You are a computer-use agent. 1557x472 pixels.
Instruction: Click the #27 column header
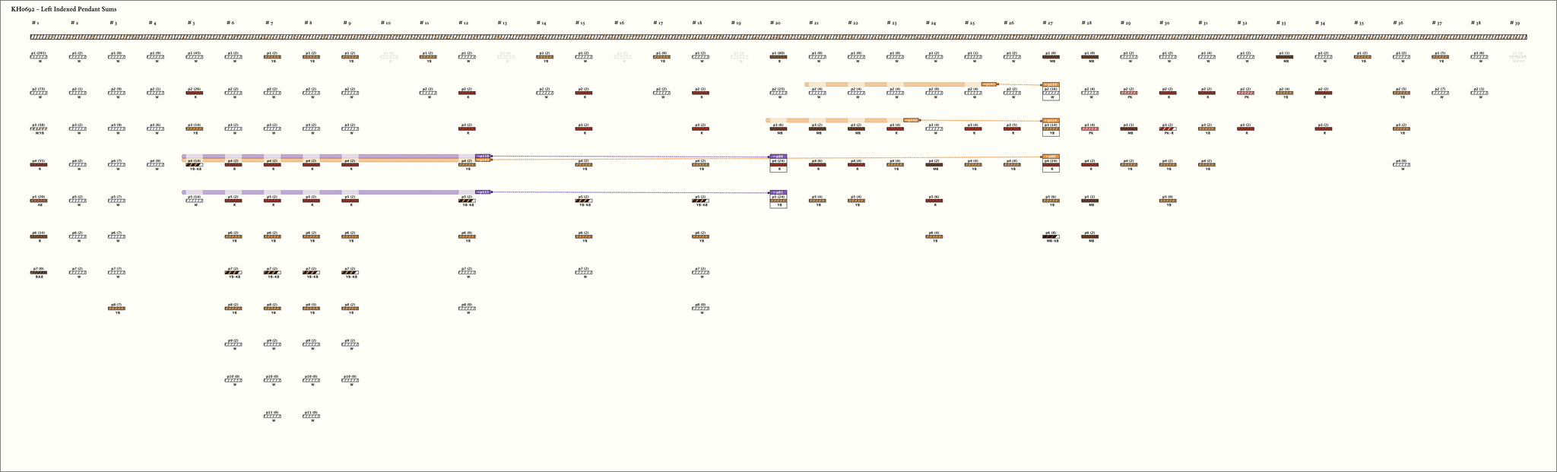click(x=1048, y=24)
